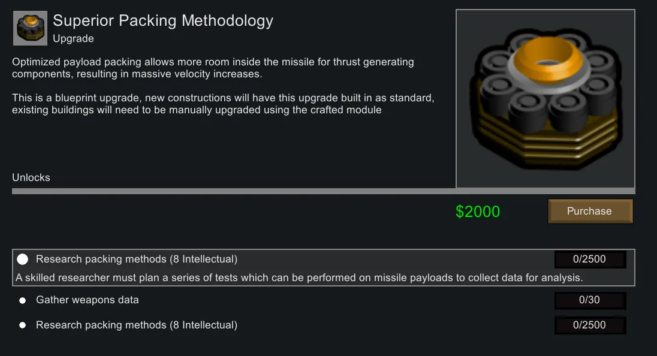Open the Gather weapons data step
This screenshot has width=657, height=356.
coord(88,300)
